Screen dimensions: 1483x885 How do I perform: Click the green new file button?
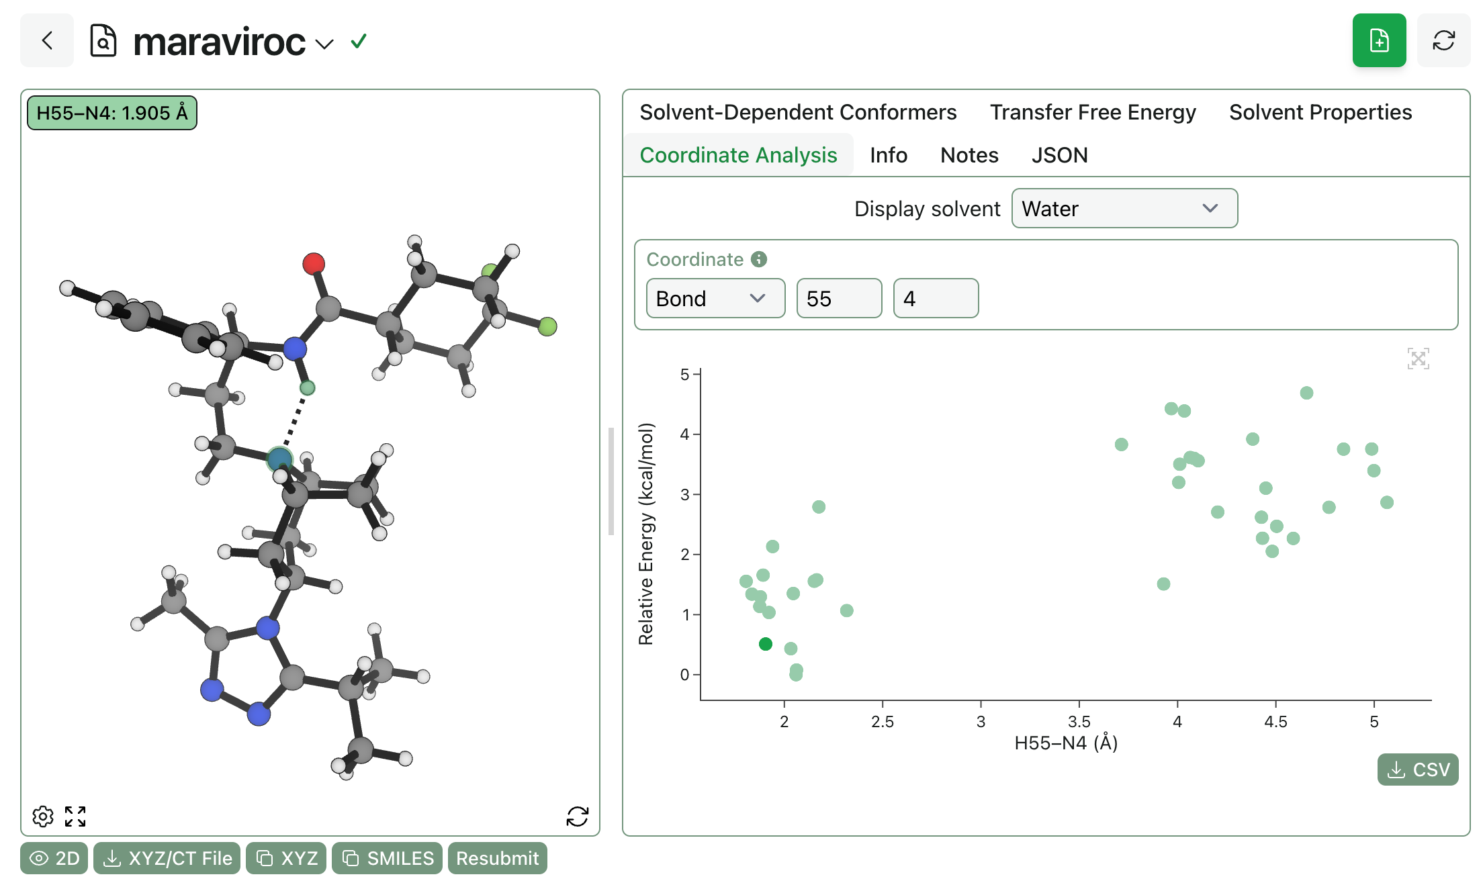coord(1379,41)
